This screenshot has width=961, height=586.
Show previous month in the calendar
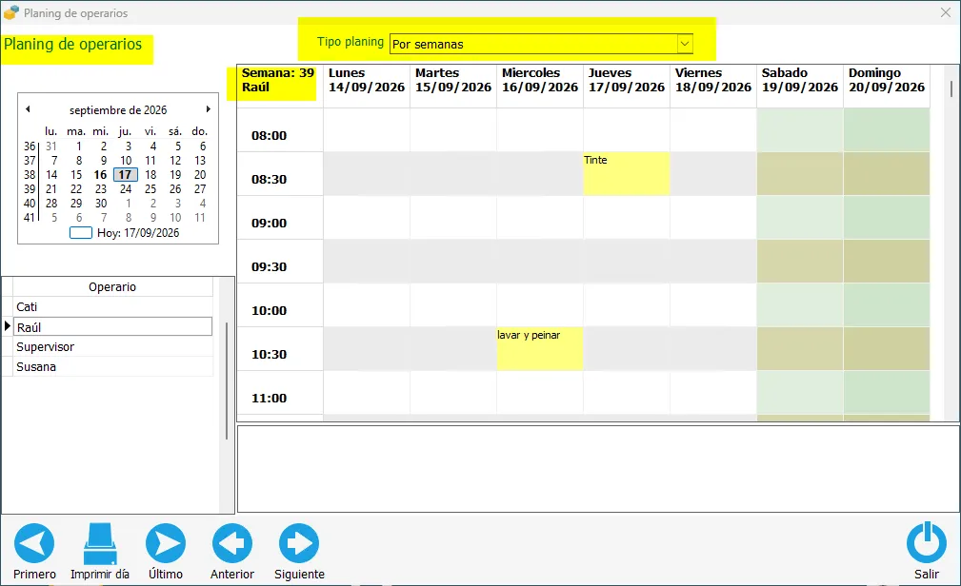coord(28,109)
